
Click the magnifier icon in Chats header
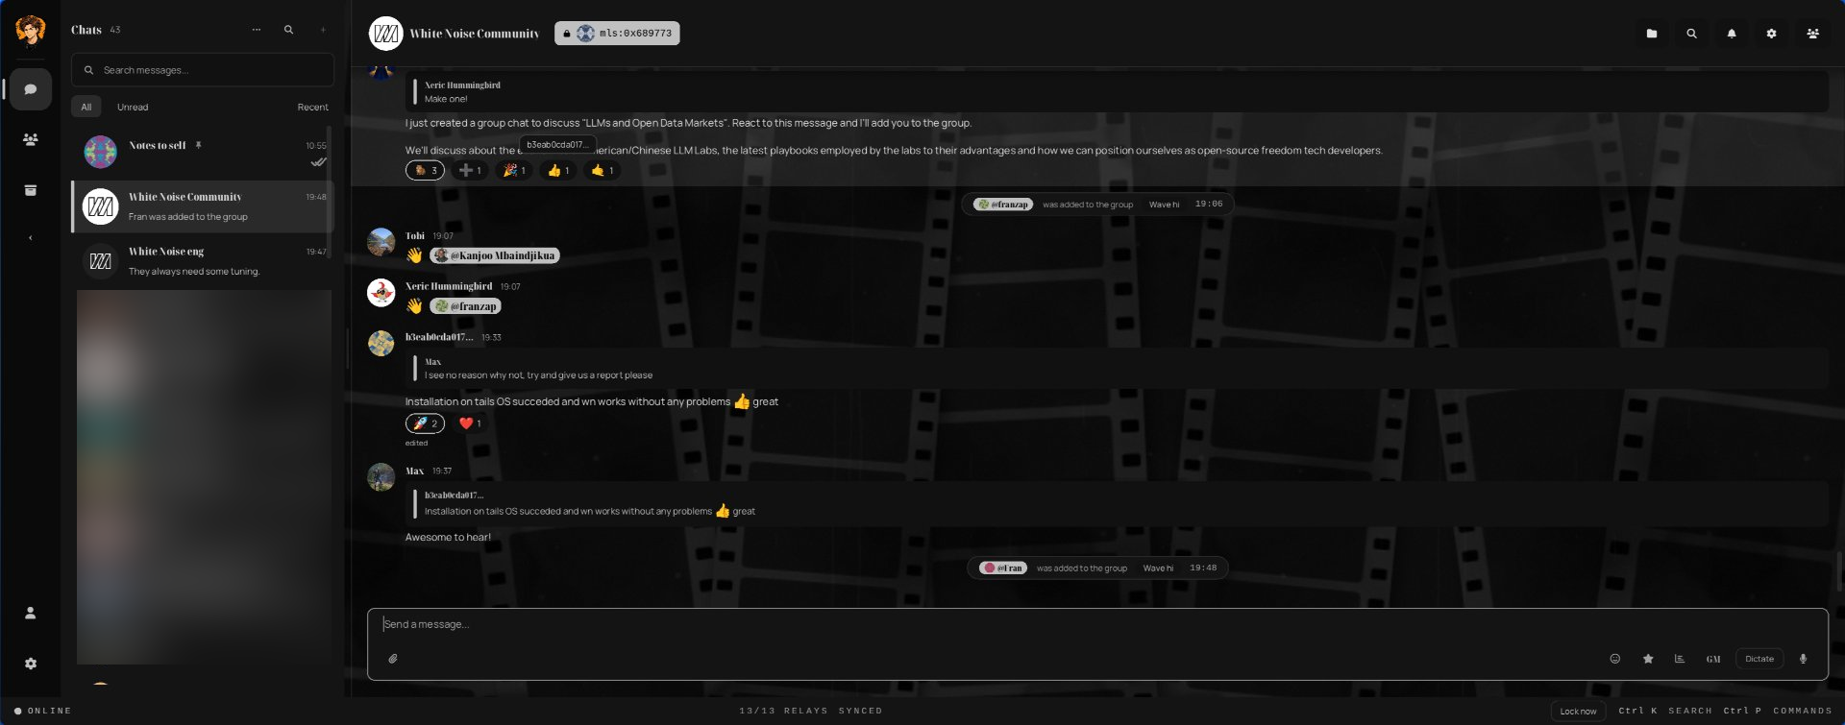click(x=288, y=30)
